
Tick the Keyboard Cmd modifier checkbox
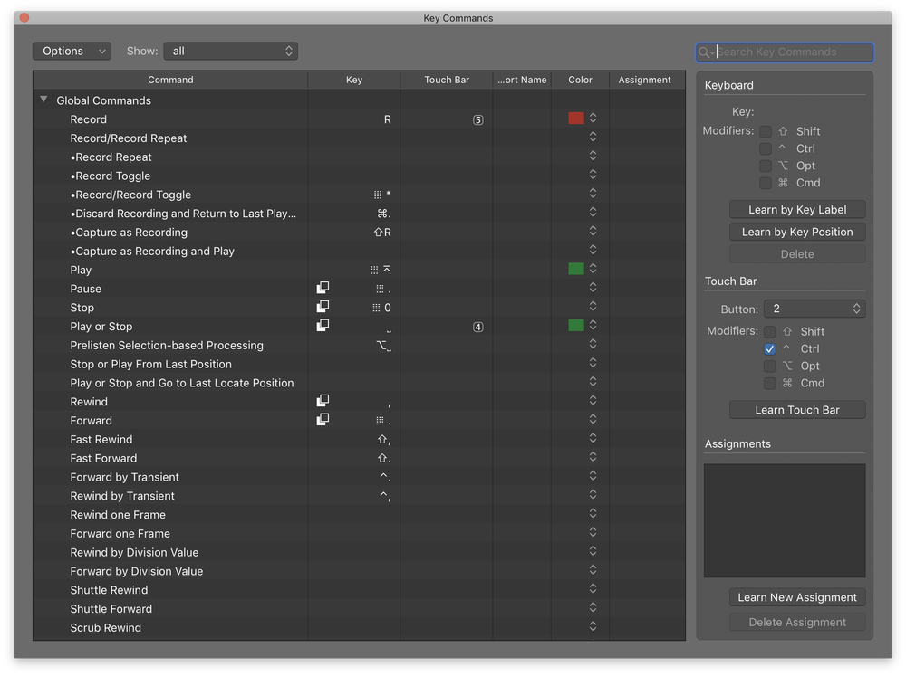[x=766, y=183]
